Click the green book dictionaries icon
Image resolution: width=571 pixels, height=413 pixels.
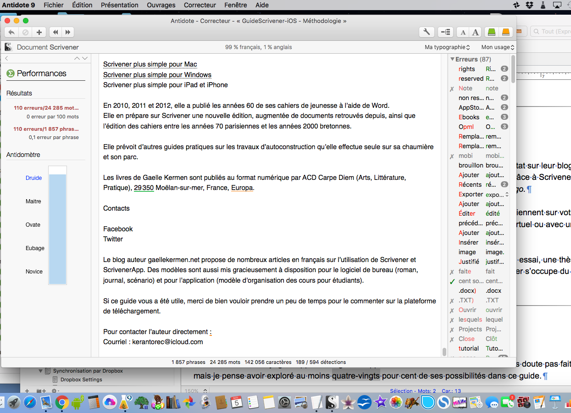click(492, 32)
